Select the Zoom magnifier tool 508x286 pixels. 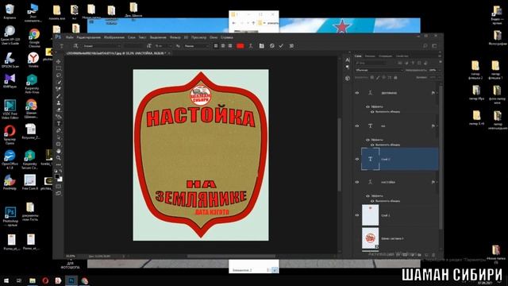click(x=59, y=158)
